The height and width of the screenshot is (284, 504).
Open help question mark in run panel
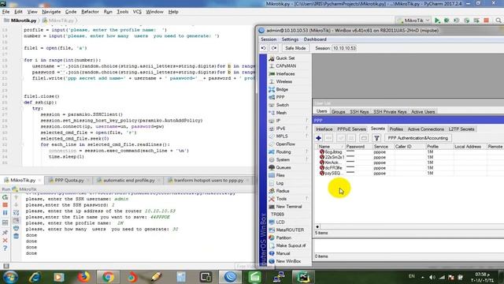pyautogui.click(x=6, y=248)
